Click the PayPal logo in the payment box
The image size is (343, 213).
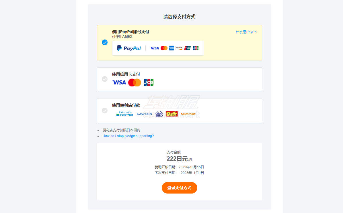click(x=128, y=48)
